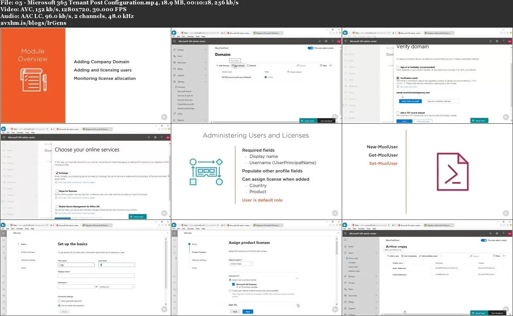Open Organization profile in the Domains sidebar

(x=186, y=104)
